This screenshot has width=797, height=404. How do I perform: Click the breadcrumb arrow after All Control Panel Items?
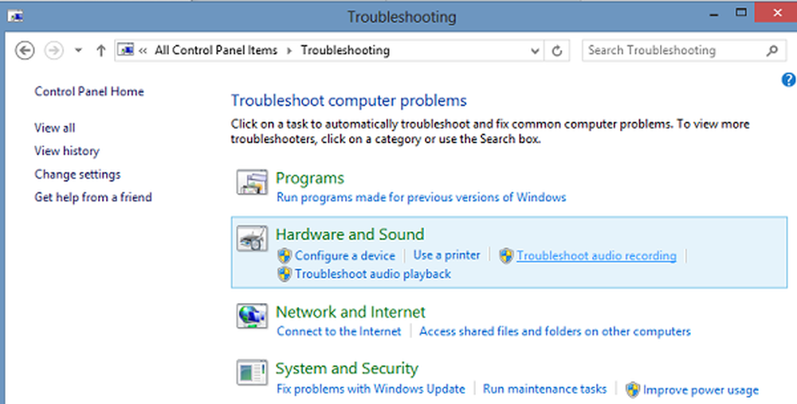[289, 51]
